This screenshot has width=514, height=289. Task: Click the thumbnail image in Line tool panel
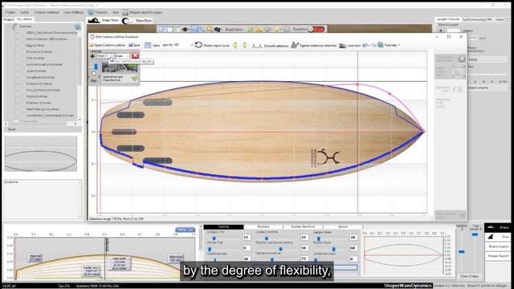(120, 67)
